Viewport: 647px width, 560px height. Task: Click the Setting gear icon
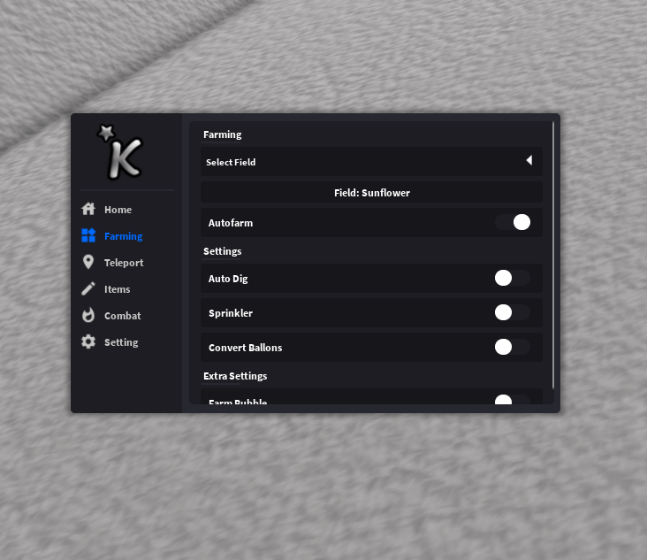(x=88, y=342)
